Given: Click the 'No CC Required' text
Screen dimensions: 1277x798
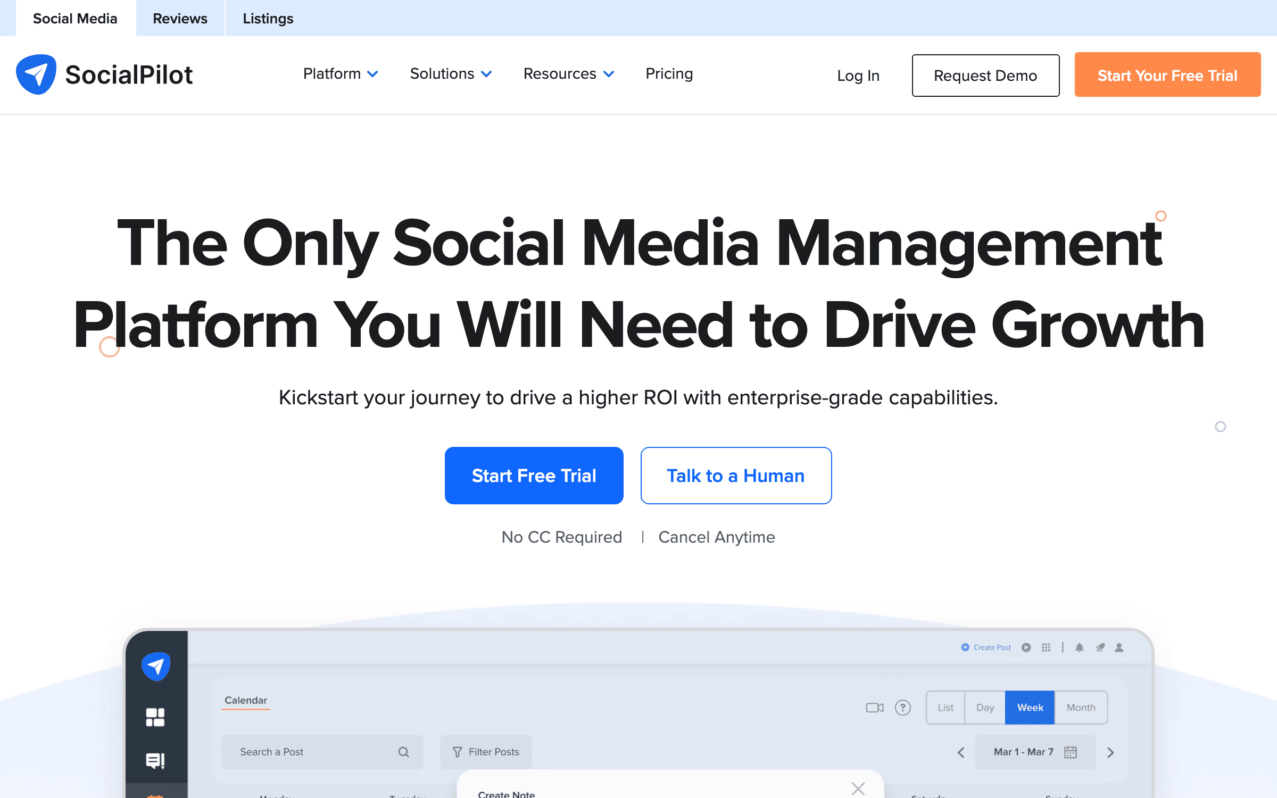Looking at the screenshot, I should point(561,537).
